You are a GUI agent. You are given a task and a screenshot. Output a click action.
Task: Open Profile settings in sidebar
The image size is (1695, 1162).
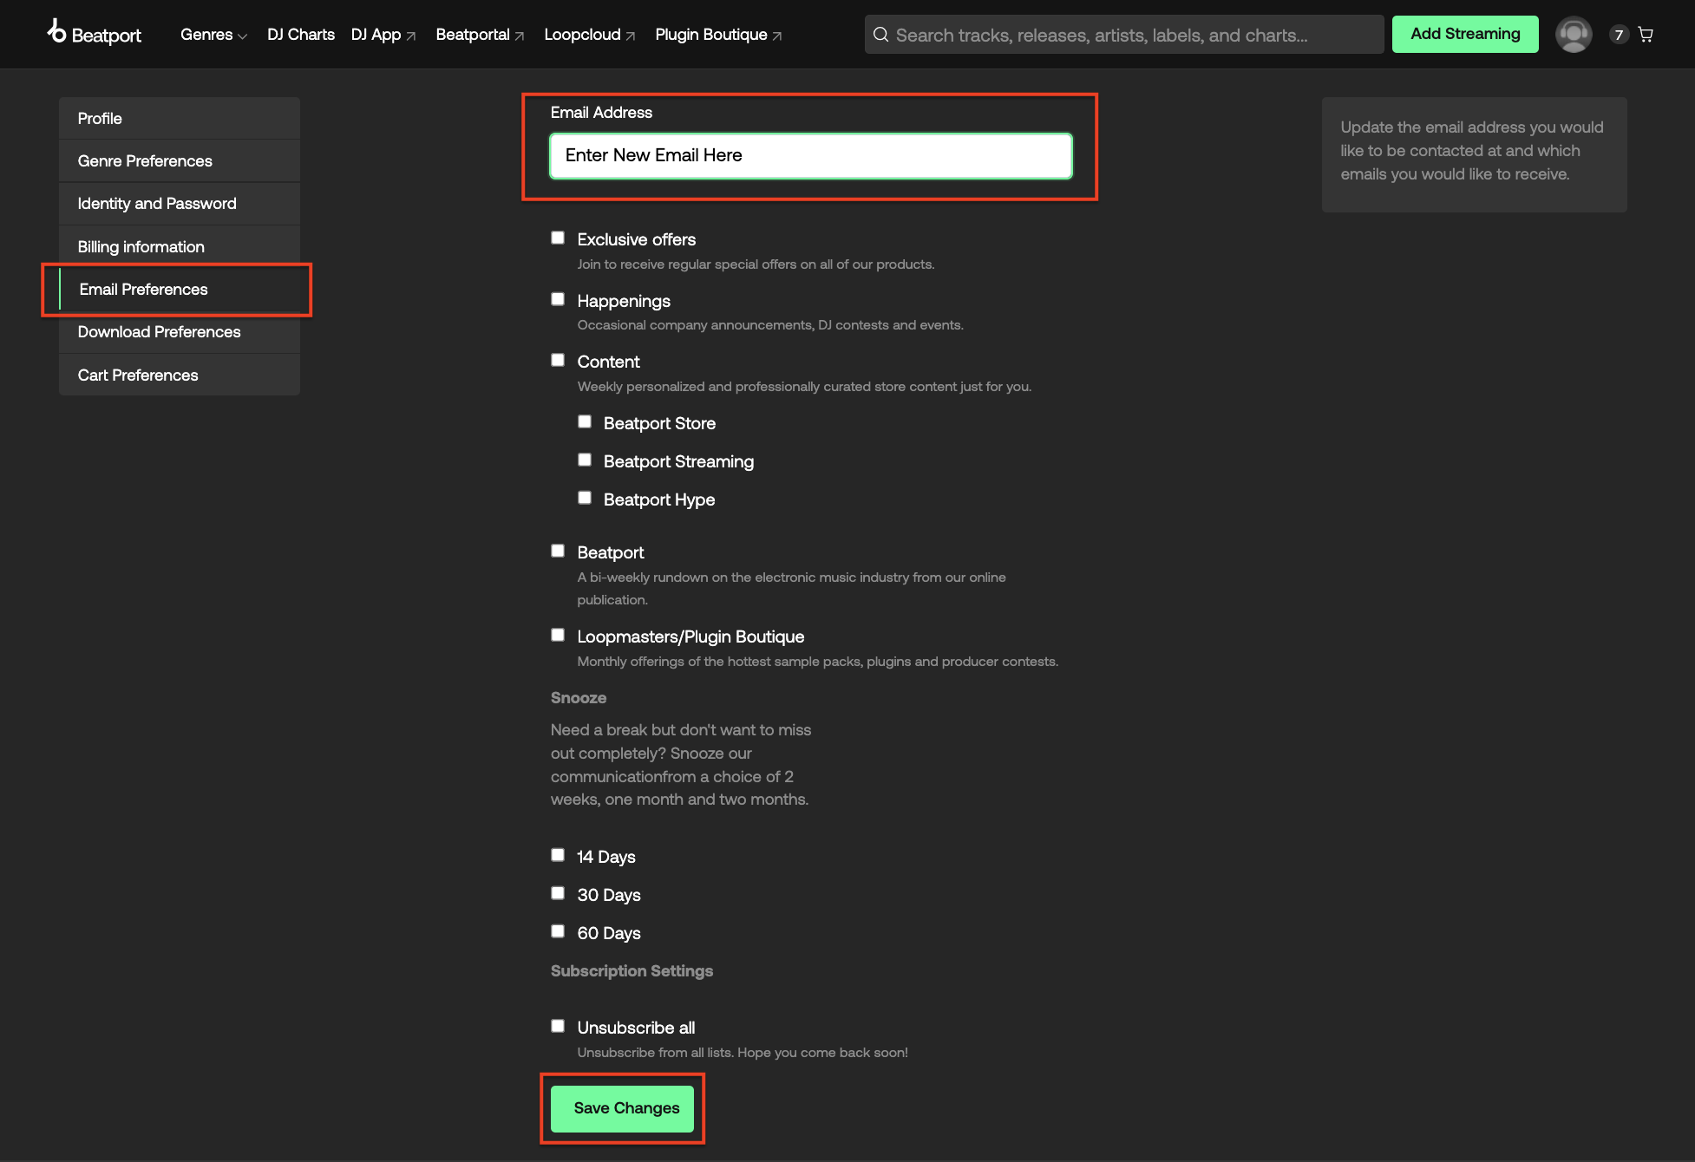coord(180,118)
